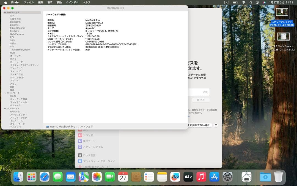Click the help question mark button

tap(216, 125)
